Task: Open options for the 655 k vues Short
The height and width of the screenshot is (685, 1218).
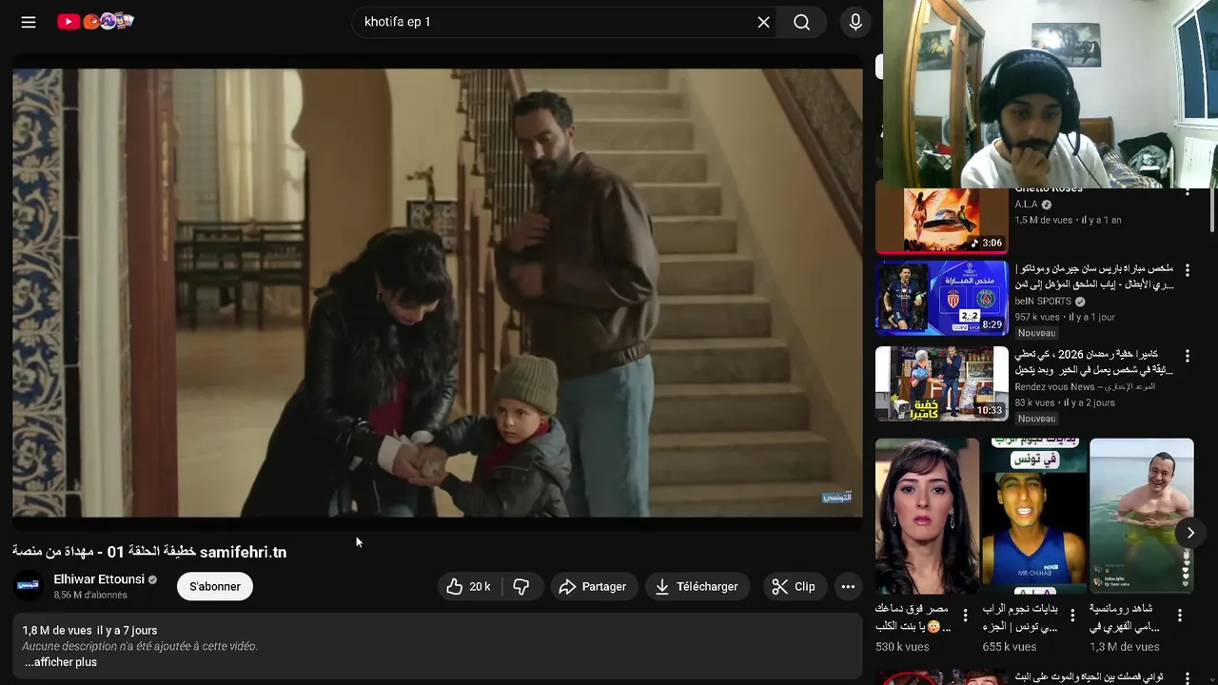Action: coord(1072,616)
